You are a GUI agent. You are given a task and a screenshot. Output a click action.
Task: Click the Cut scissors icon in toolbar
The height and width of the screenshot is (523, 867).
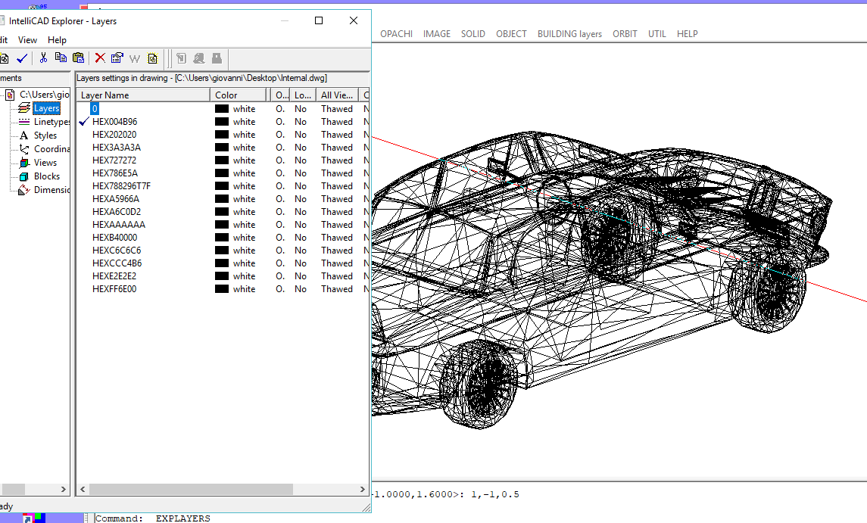tap(43, 58)
